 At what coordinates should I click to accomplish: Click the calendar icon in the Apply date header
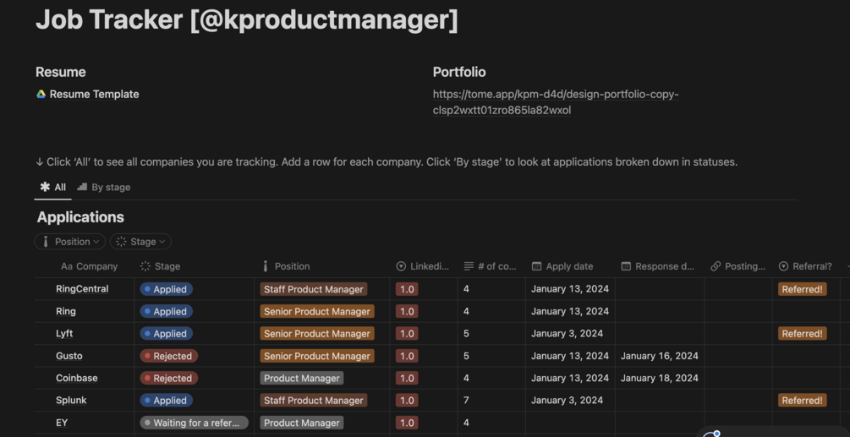tap(536, 266)
